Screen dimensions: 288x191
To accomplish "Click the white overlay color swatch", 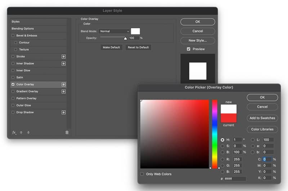I will pos(135,31).
